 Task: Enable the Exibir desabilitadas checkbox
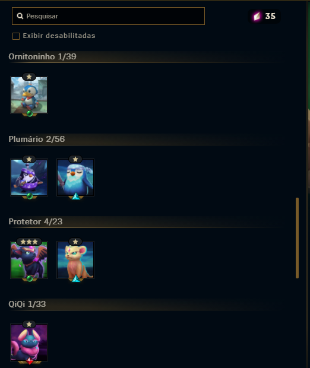(16, 36)
